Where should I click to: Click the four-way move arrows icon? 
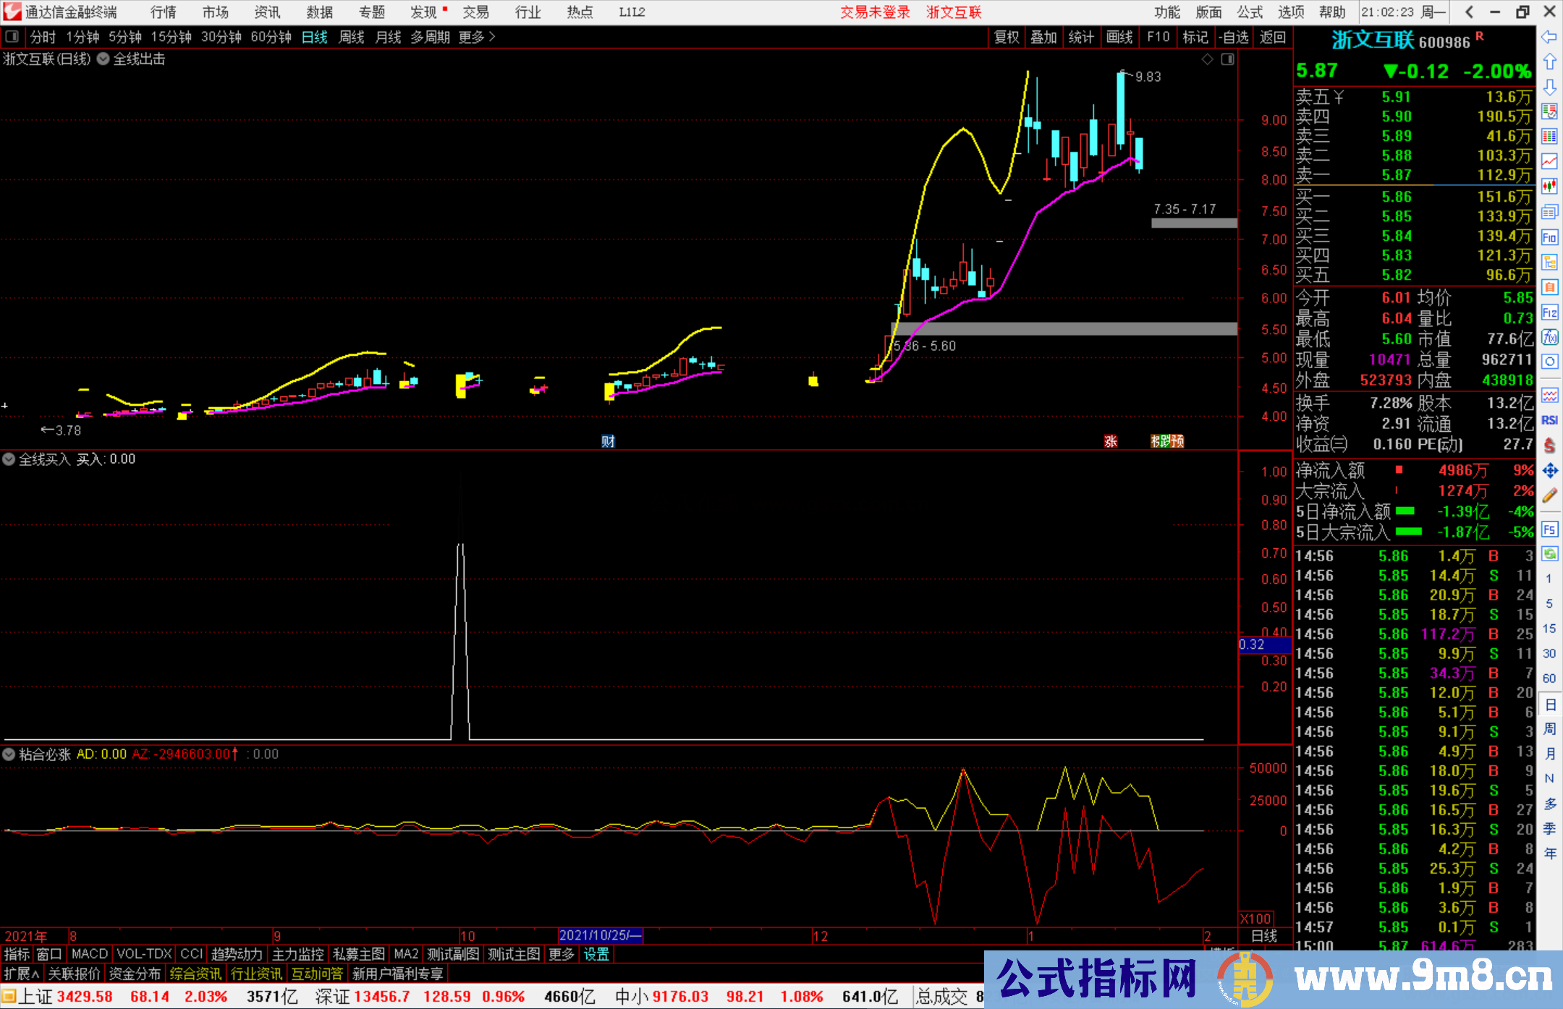pos(1549,471)
